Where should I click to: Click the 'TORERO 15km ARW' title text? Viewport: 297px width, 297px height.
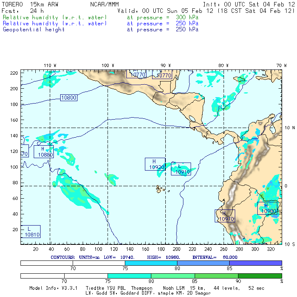point(30,4)
